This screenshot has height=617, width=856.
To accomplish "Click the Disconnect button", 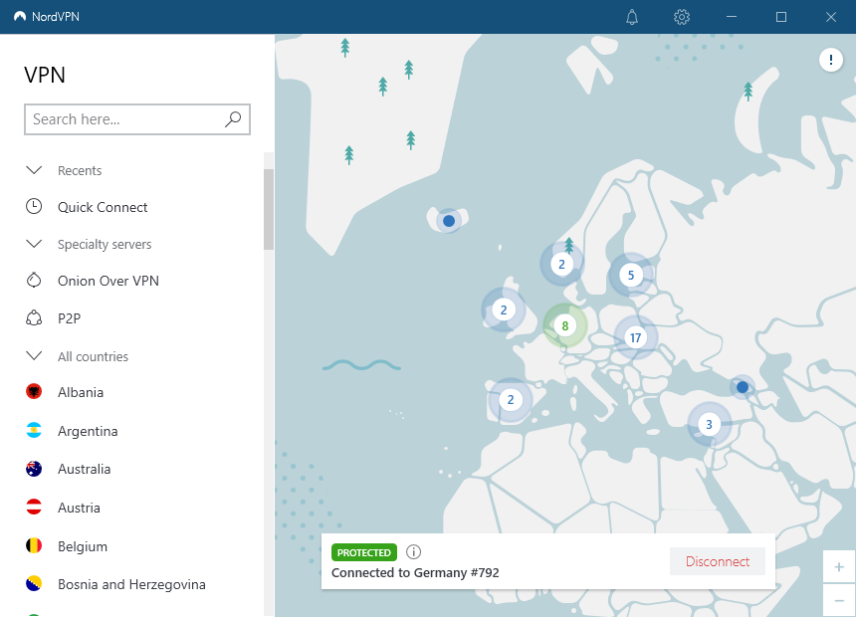I will [x=718, y=561].
